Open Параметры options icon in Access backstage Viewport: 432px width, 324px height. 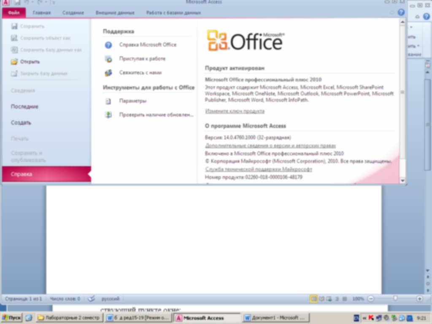point(108,101)
